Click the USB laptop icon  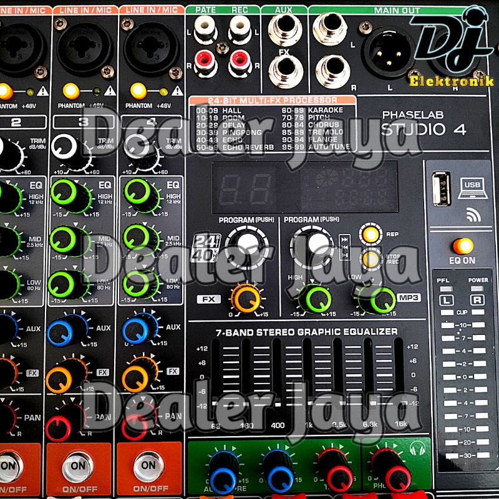473,188
